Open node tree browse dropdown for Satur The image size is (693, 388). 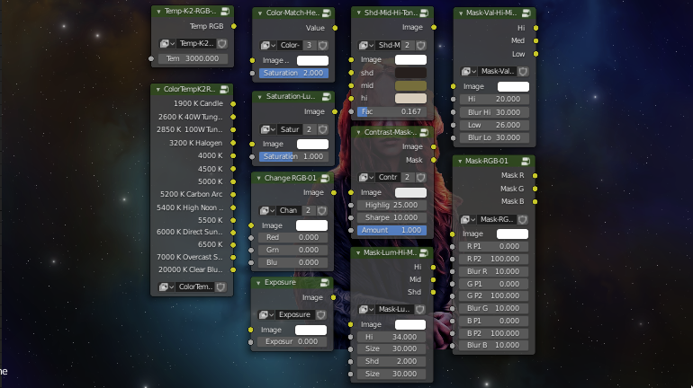[268, 129]
